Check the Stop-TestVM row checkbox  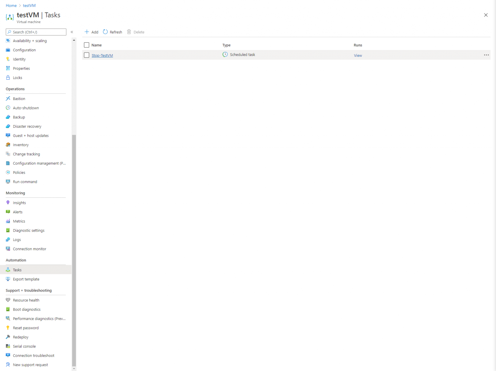(x=87, y=55)
